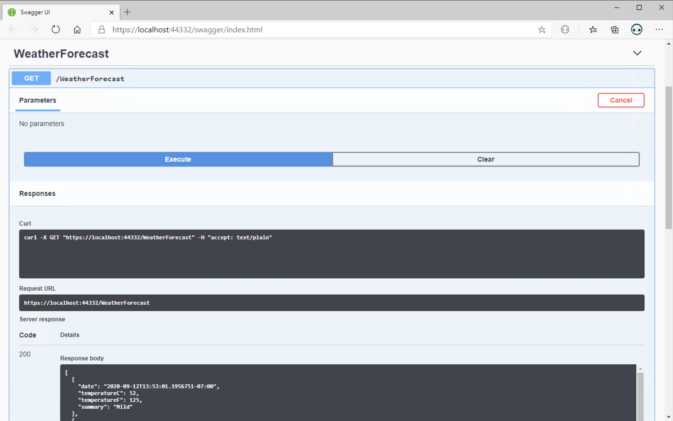Switch to the Swagger UI browser tab

click(x=49, y=12)
